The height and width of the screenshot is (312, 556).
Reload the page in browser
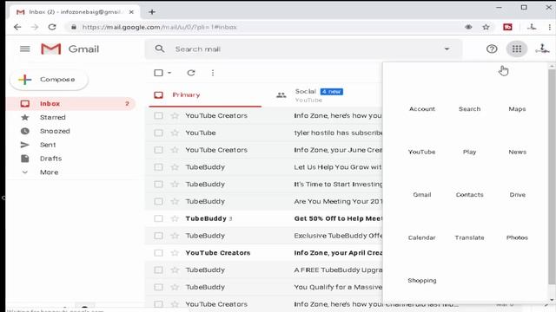(52, 27)
